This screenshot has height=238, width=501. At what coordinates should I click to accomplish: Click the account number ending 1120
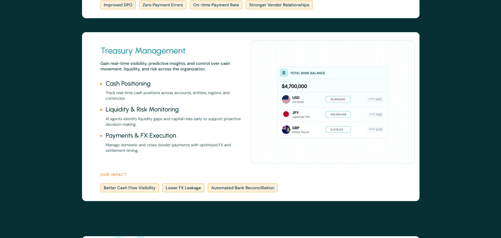click(x=376, y=115)
